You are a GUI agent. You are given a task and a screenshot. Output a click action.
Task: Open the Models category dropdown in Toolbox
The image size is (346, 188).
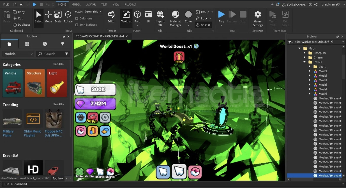click(18, 54)
